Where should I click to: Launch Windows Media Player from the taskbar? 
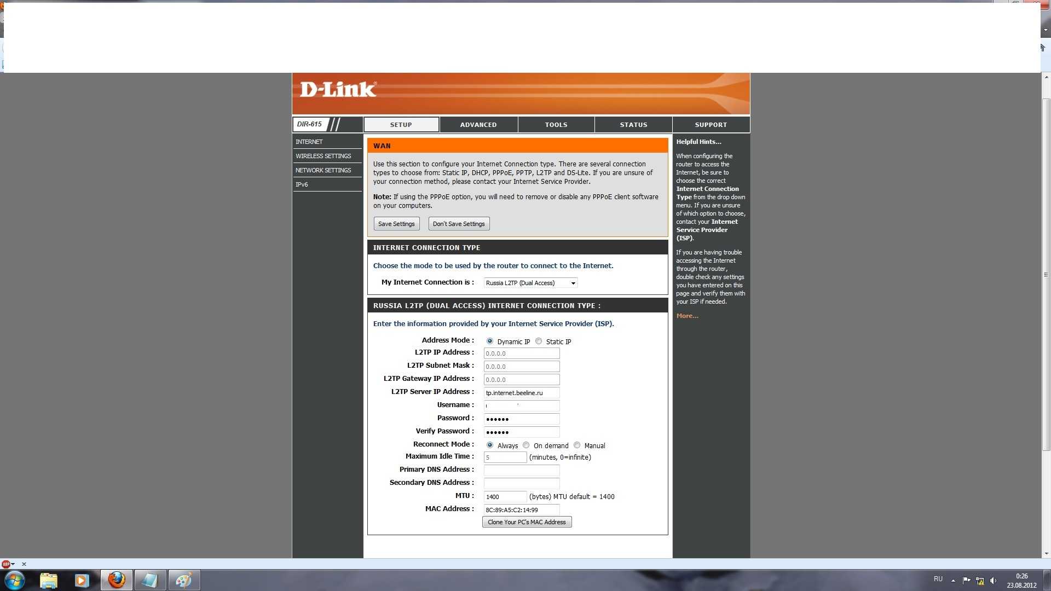(82, 580)
